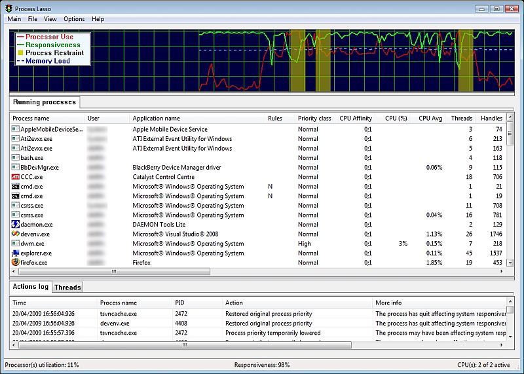Viewport: 524px width, 374px height.
Task: Click the Process Lasso title bar icon
Action: 8,9
